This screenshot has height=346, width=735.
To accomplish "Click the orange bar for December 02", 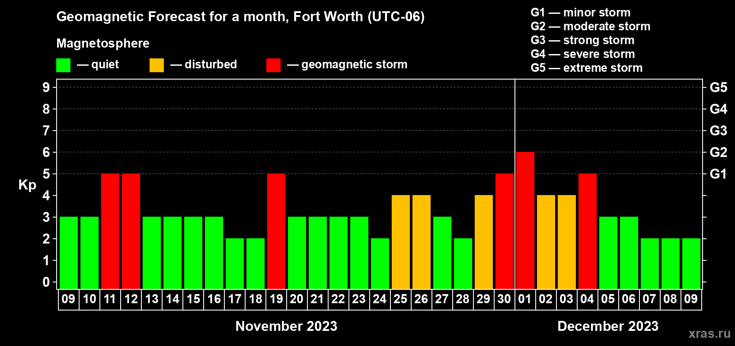I will point(546,242).
